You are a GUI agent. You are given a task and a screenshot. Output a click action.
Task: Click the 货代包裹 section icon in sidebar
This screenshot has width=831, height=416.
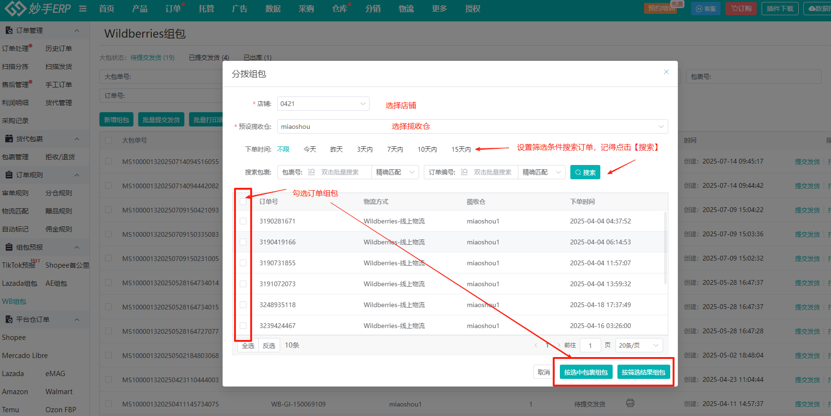9,139
